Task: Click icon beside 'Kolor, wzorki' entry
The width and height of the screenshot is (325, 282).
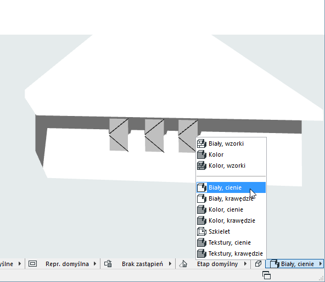Action: 201,165
